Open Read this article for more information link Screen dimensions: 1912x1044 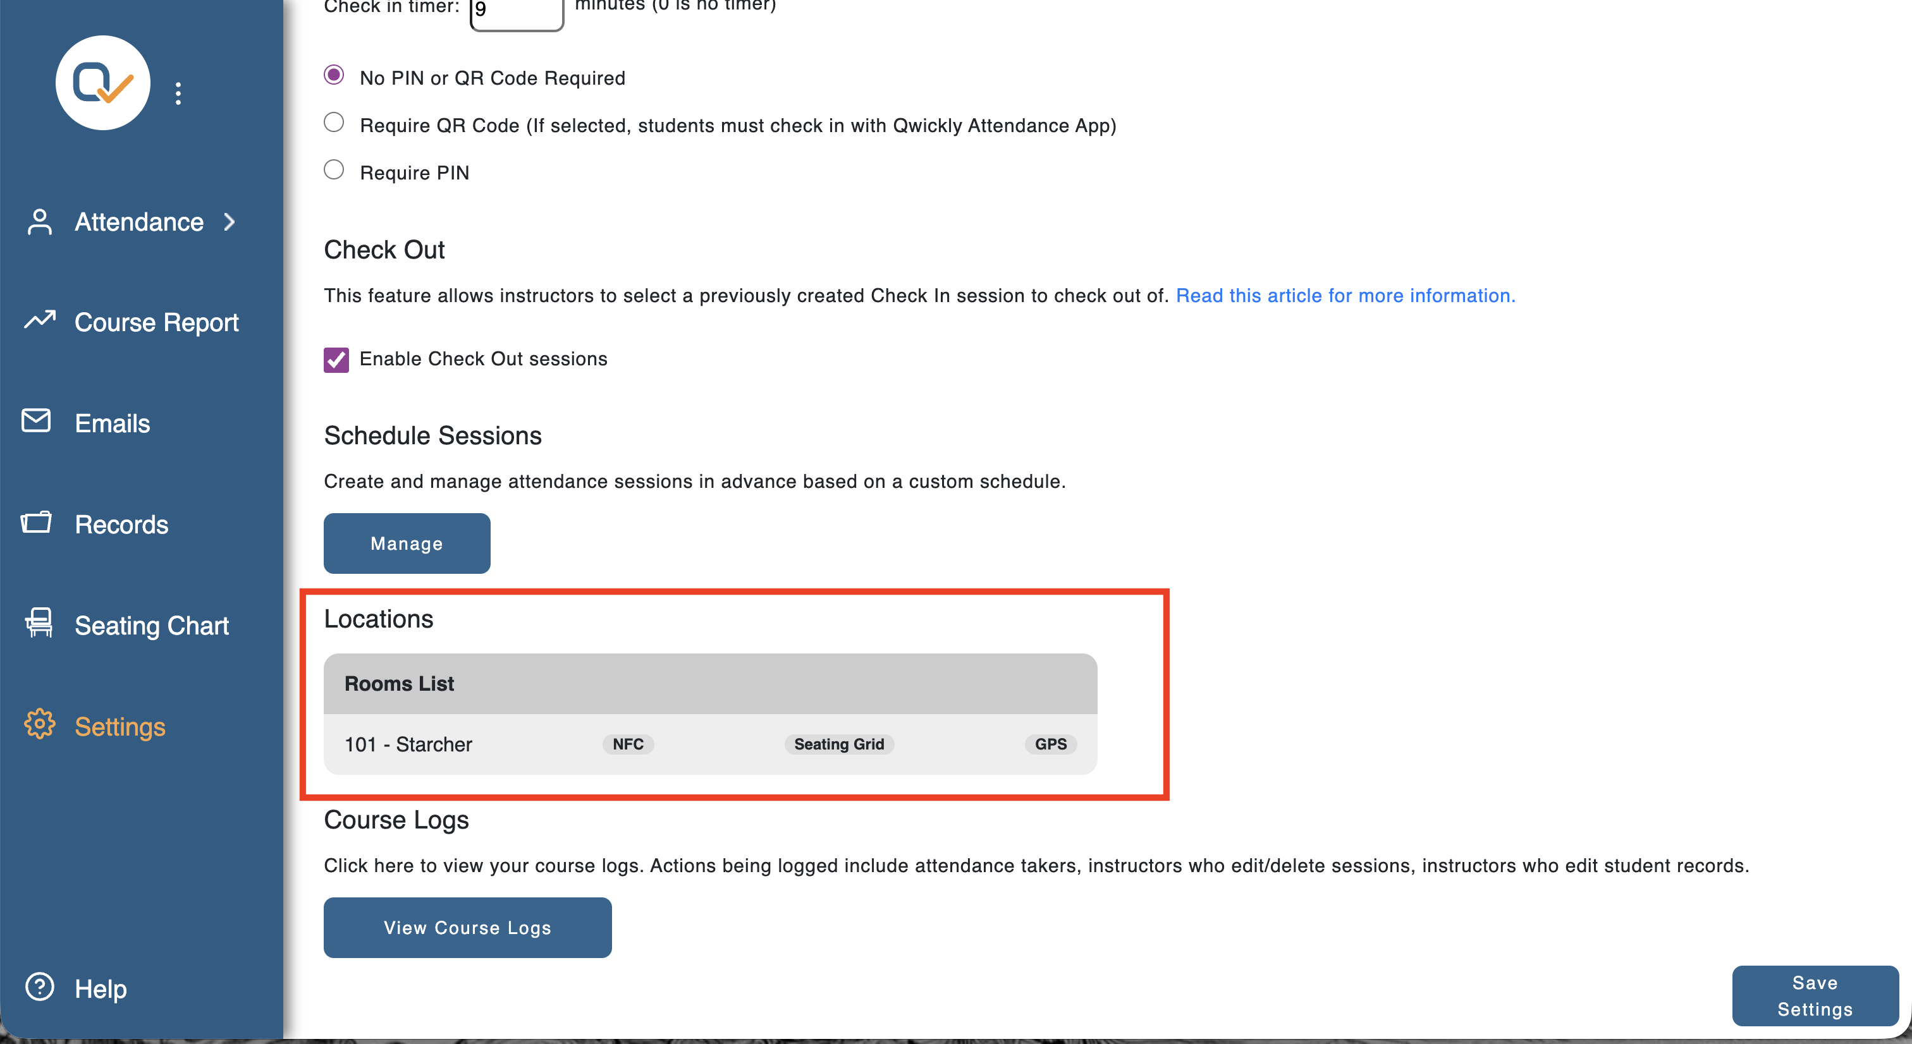pos(1345,295)
